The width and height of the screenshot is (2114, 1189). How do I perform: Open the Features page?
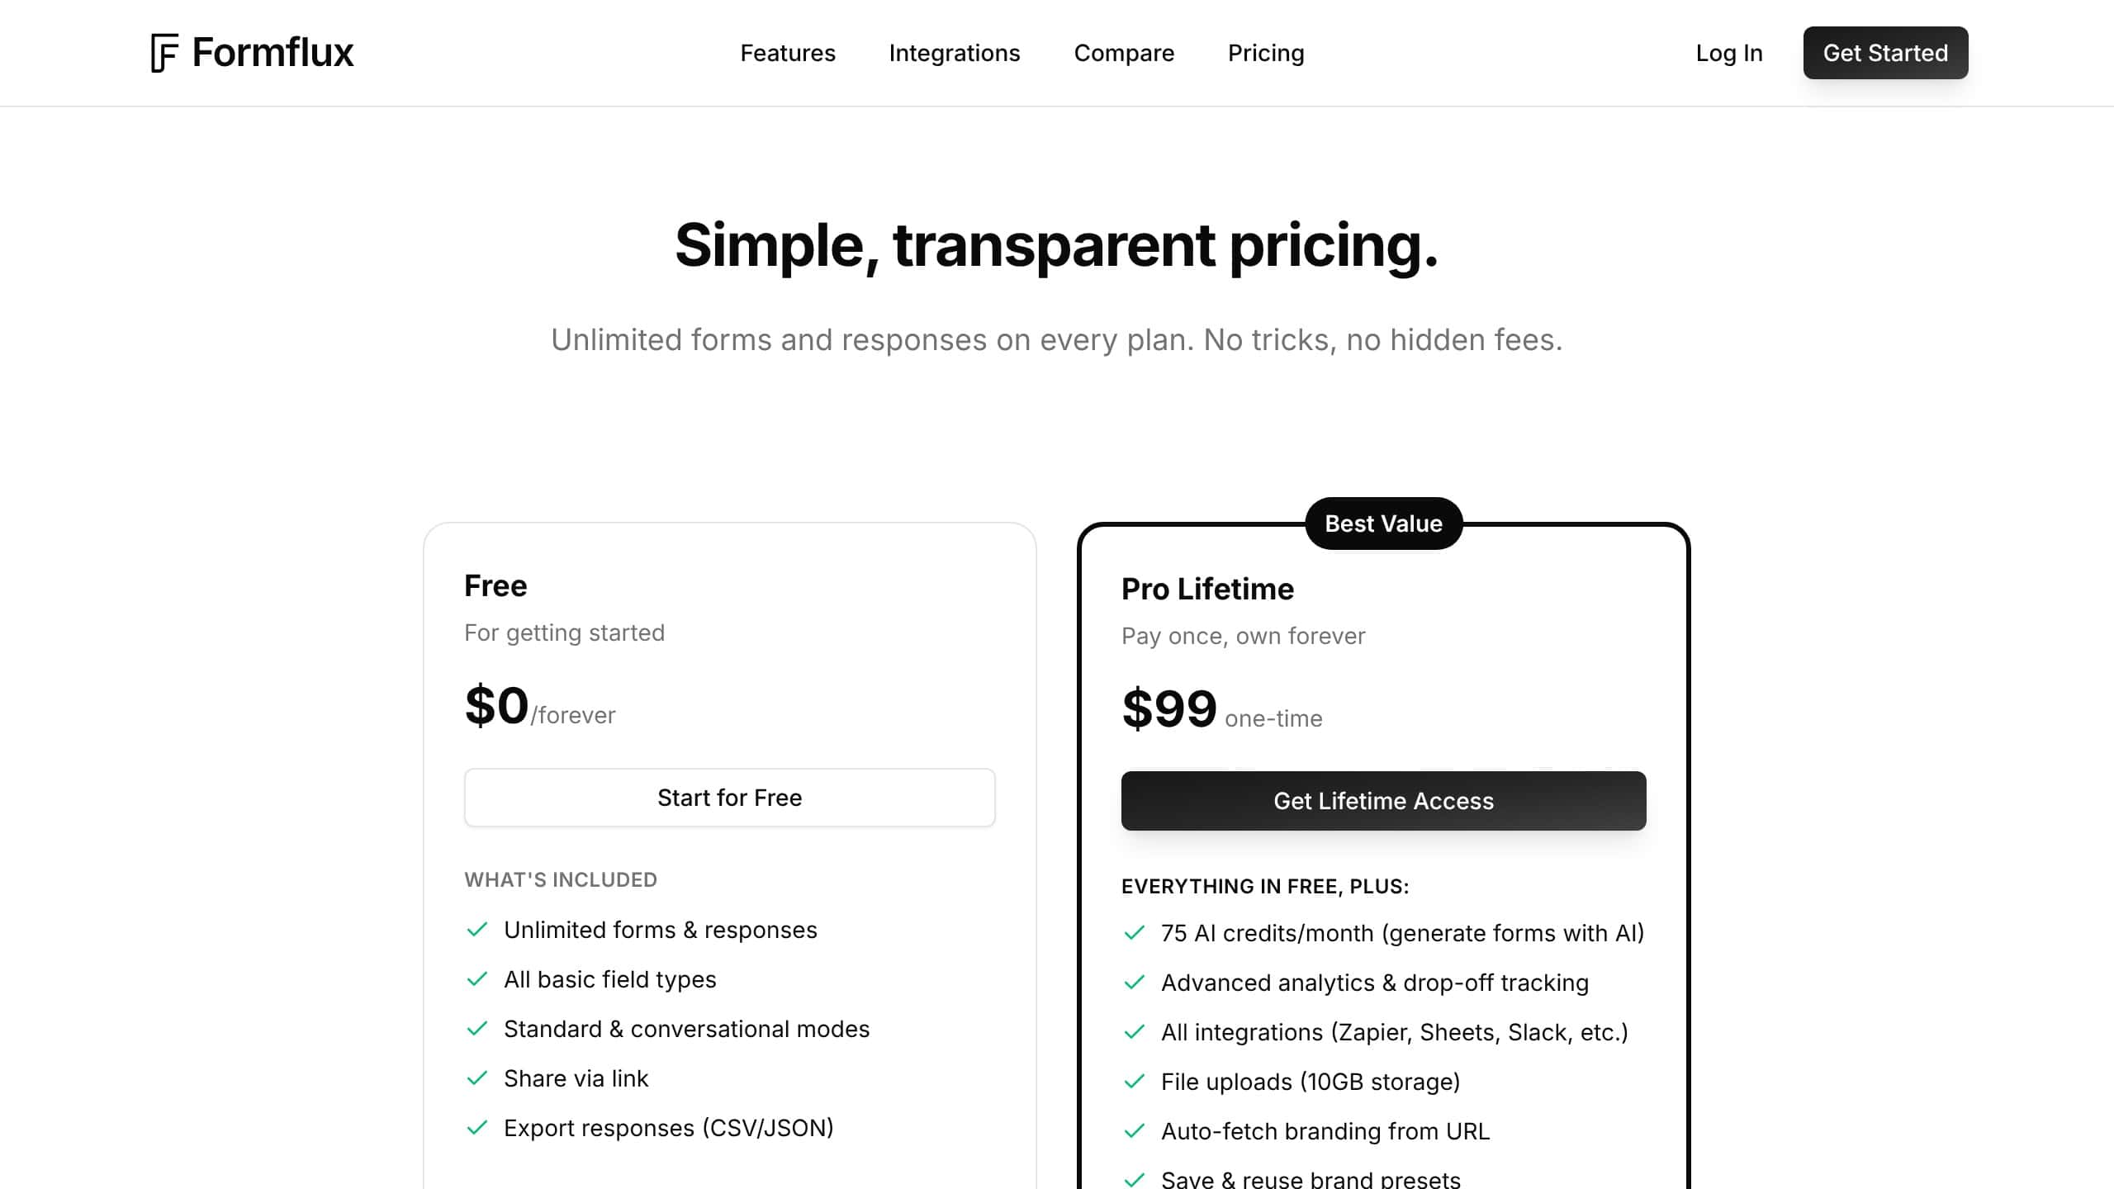(x=788, y=53)
